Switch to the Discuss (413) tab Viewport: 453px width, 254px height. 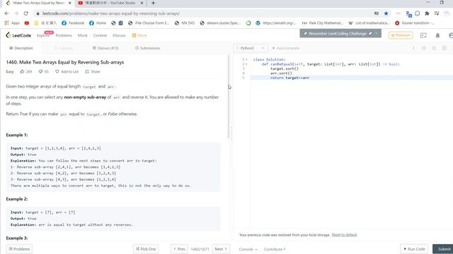coord(105,48)
